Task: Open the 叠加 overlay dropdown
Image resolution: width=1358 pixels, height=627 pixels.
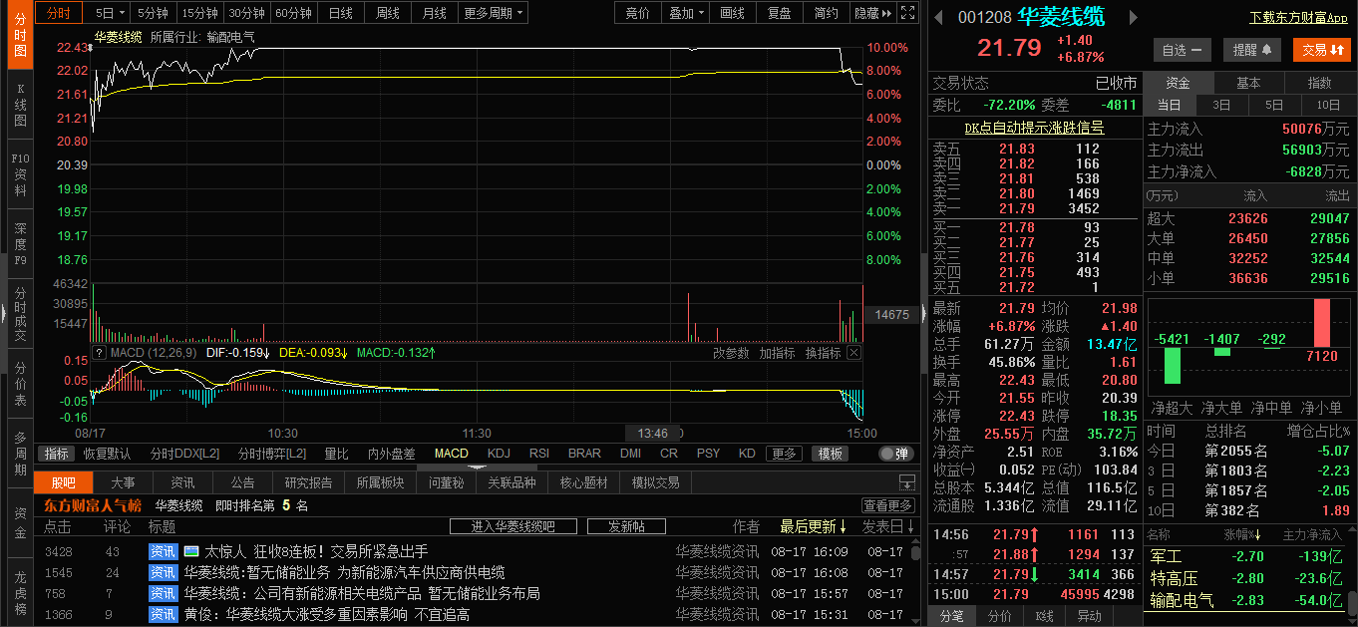Action: pos(687,13)
